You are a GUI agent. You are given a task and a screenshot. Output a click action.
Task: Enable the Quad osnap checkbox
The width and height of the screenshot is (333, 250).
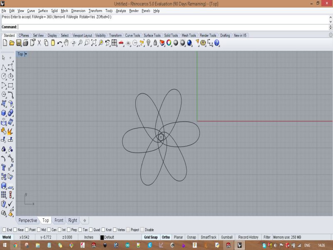tap(91, 230)
